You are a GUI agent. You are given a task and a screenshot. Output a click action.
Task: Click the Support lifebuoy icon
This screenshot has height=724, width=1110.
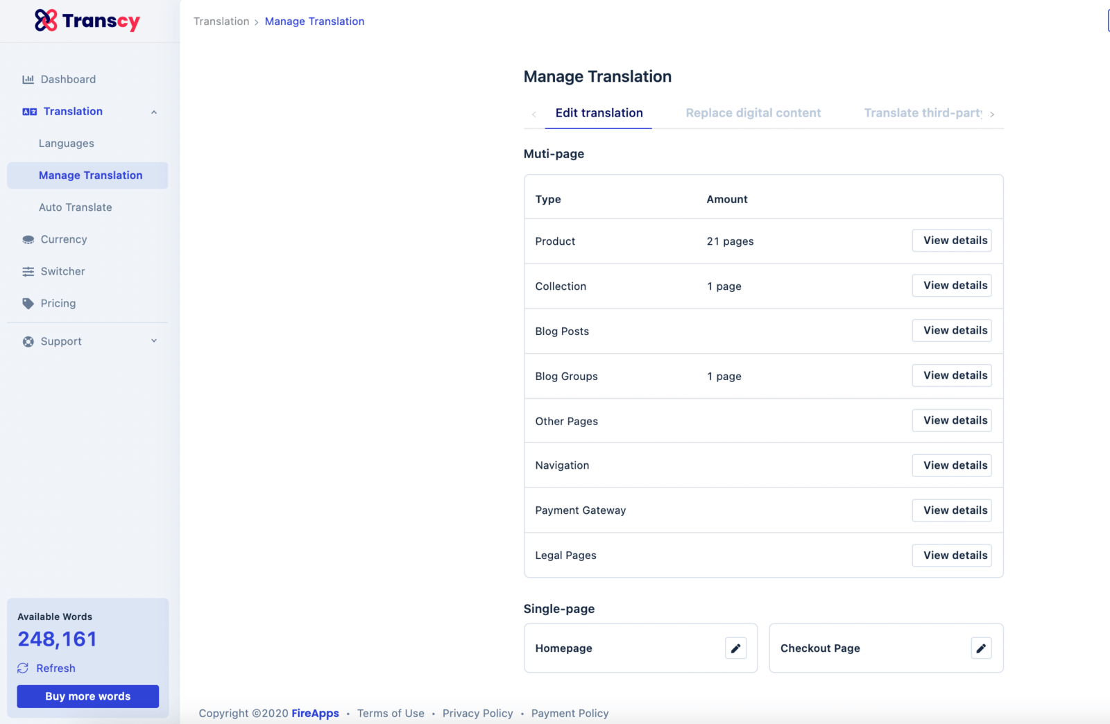tap(28, 341)
